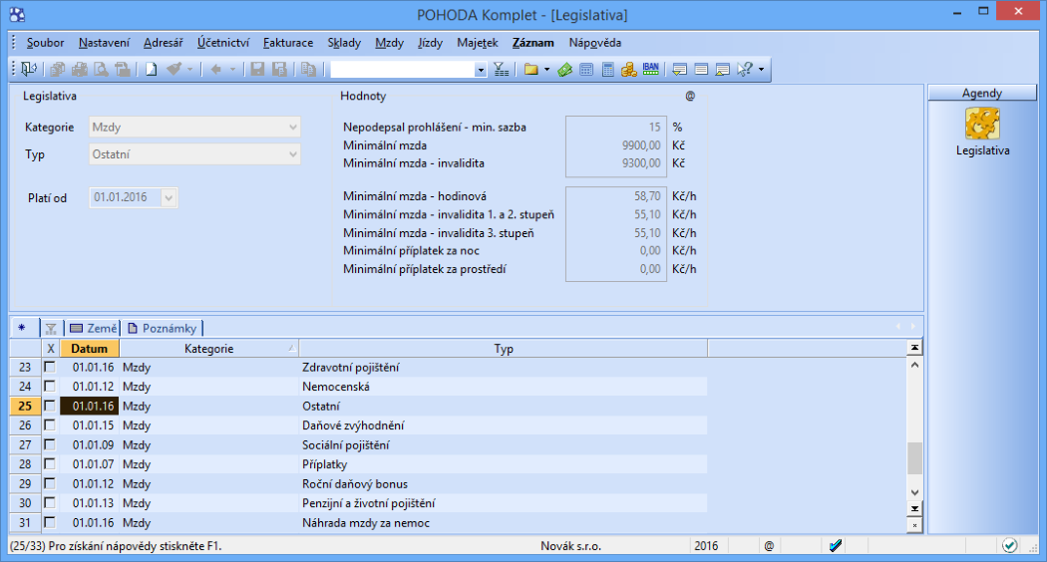Open the Soubor menu

point(46,43)
